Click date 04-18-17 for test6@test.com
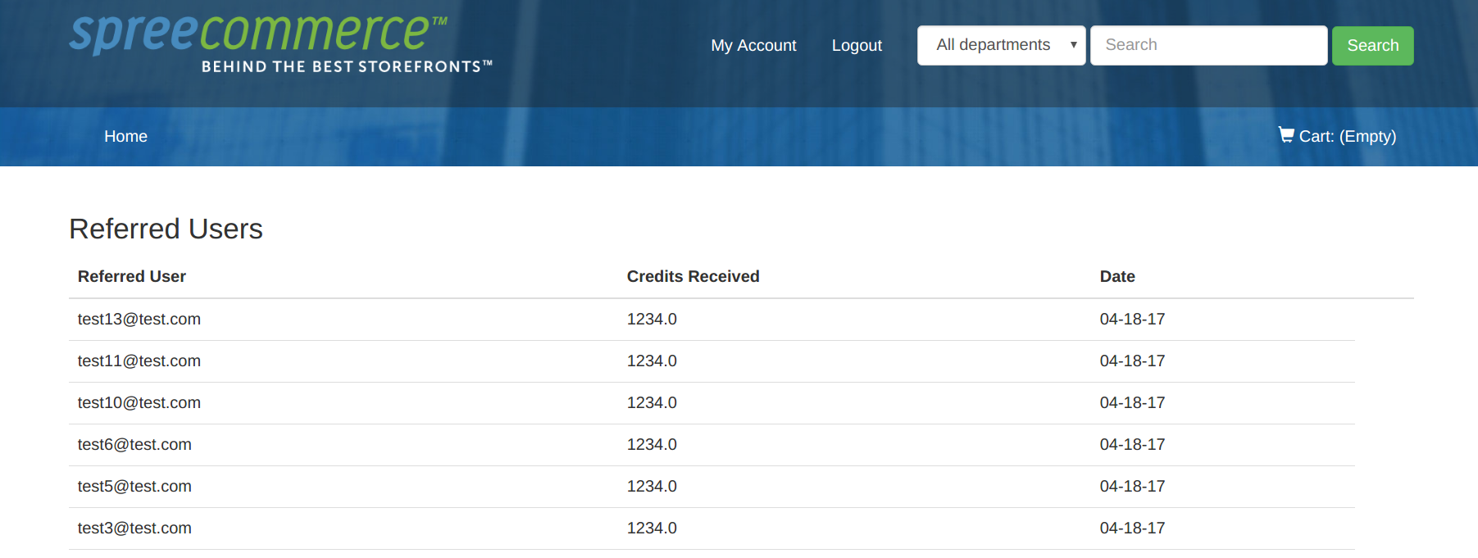Viewport: 1478px width, 558px height. pyautogui.click(x=1132, y=445)
